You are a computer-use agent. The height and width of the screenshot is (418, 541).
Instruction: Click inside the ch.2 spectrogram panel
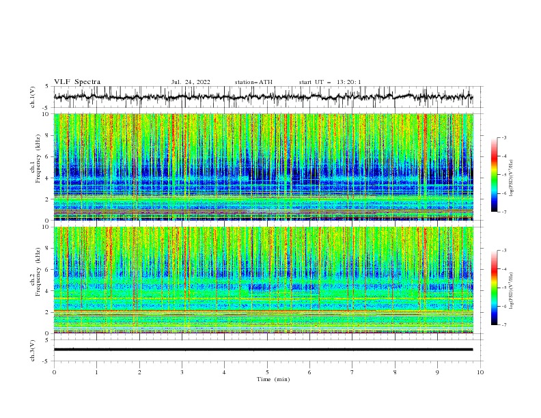tap(264, 280)
